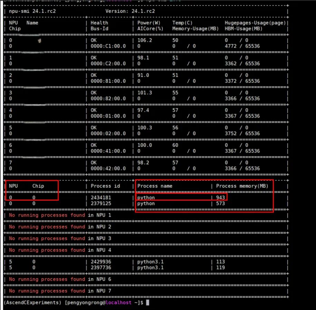Select bus id 0000:42:00.0

(x=108, y=169)
